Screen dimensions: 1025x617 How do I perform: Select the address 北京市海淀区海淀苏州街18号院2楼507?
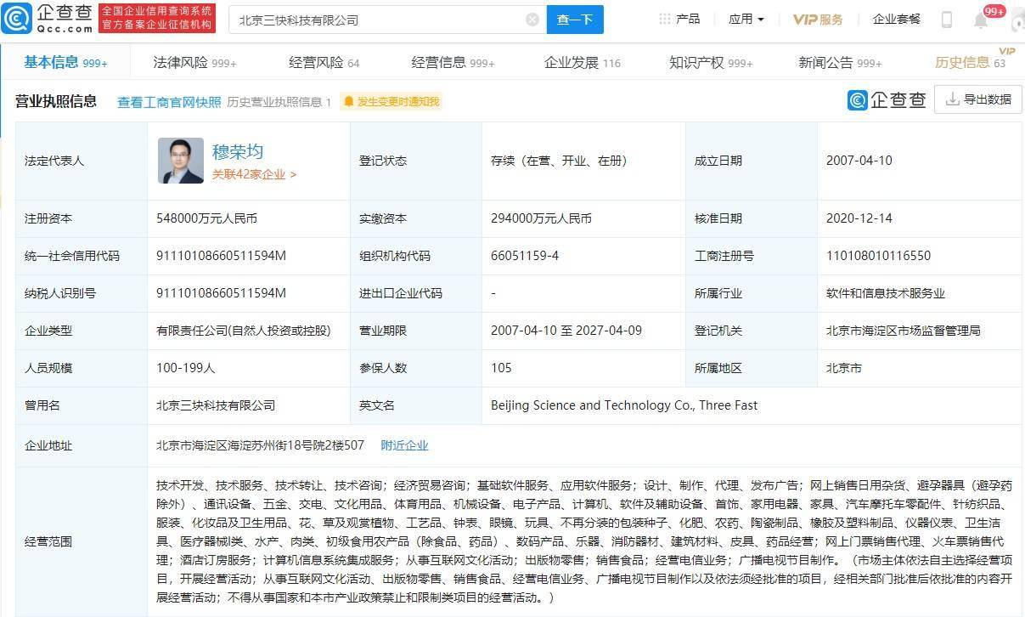(260, 445)
